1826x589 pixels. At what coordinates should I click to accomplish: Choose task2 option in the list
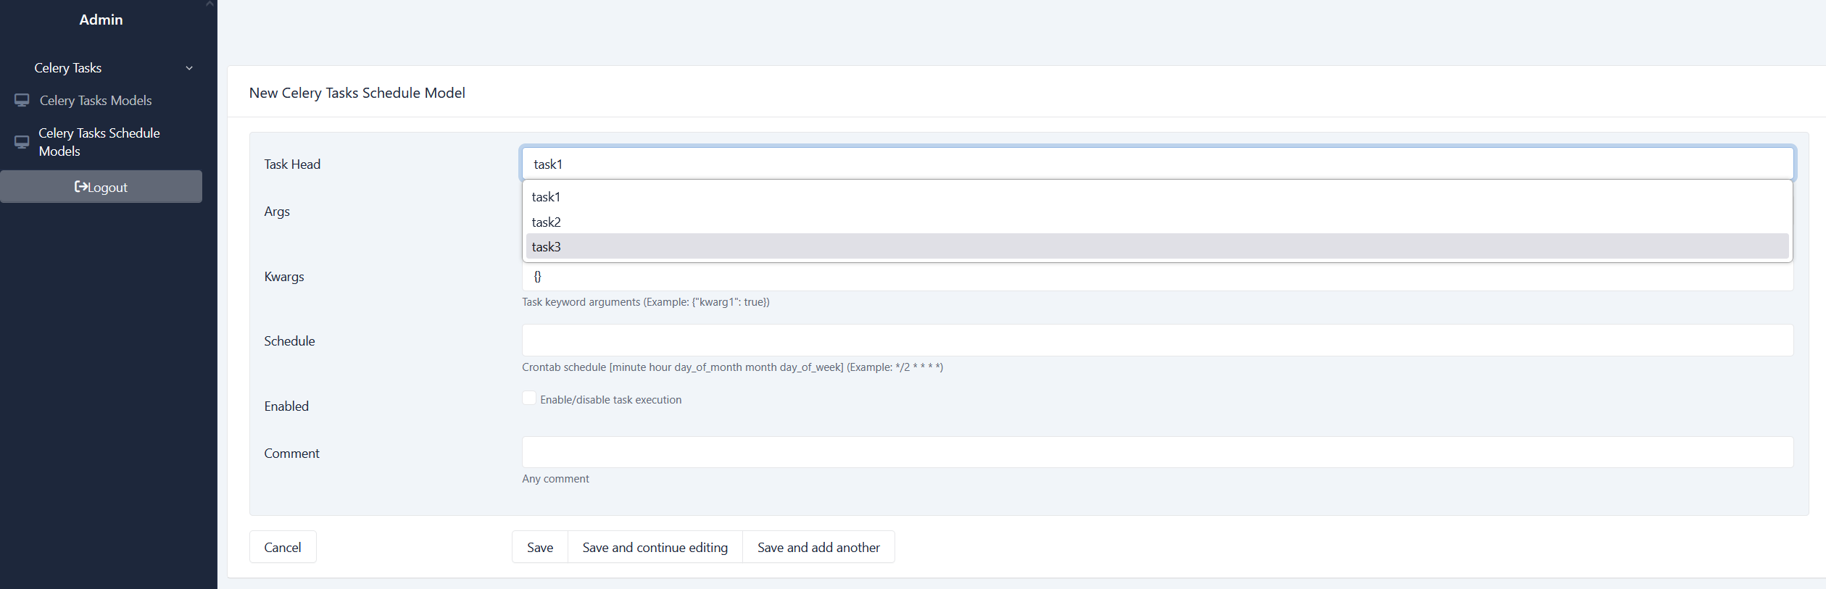point(1158,222)
